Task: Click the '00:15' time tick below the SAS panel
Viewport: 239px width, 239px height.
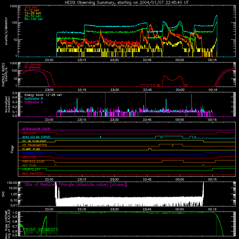Action: (212, 209)
